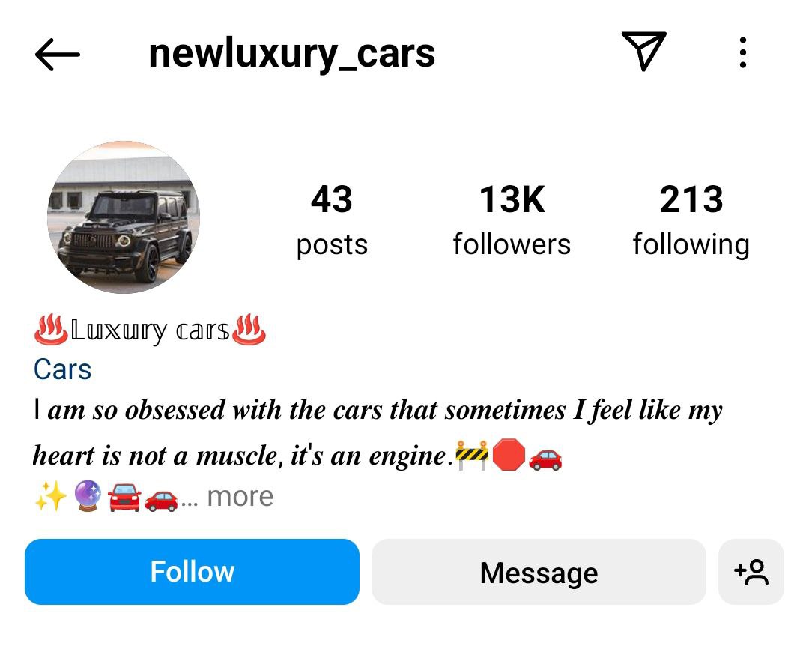Open the three-dot options menu
809x658 pixels.
[742, 52]
